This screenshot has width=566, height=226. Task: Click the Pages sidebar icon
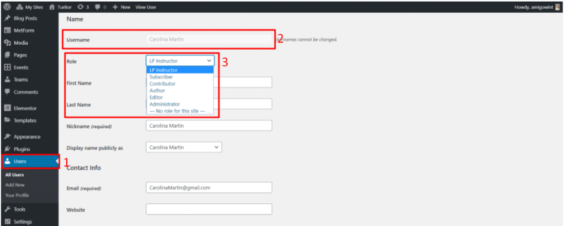tap(7, 55)
